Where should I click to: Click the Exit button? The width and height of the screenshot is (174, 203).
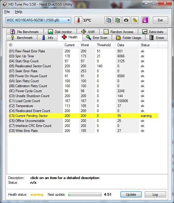tap(161, 20)
